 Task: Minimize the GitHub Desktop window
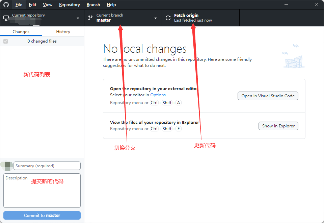coord(286,4)
